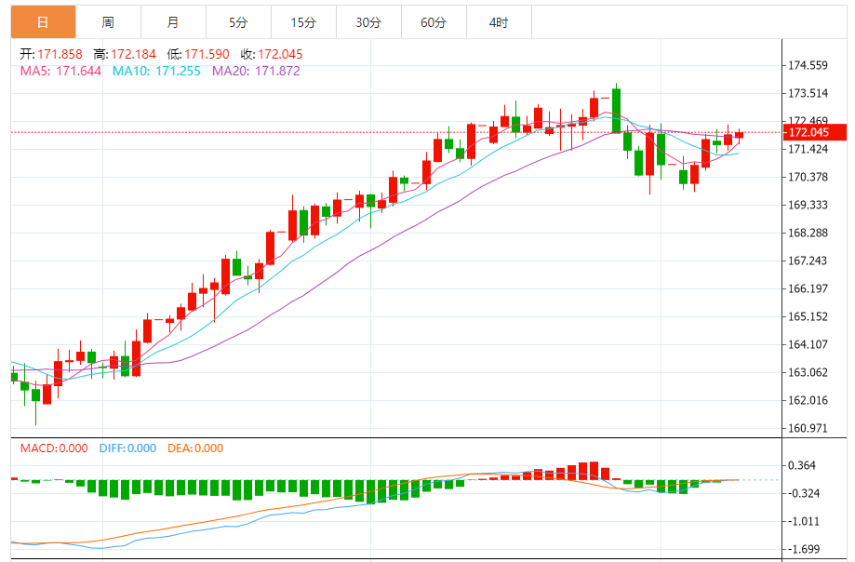The width and height of the screenshot is (855, 562).
Task: Click the -1.699 MACD axis label
Action: click(x=804, y=550)
